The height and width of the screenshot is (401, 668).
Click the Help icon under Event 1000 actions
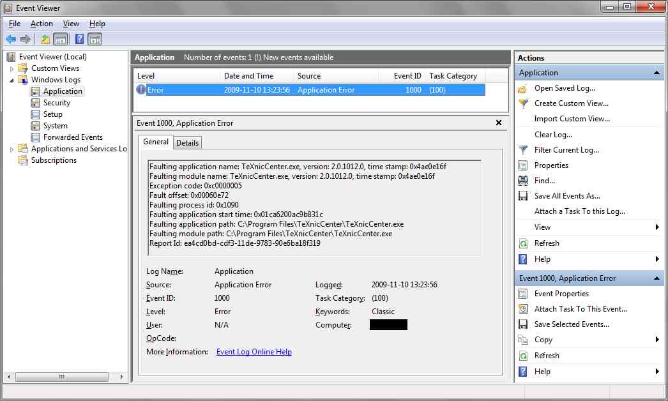523,372
